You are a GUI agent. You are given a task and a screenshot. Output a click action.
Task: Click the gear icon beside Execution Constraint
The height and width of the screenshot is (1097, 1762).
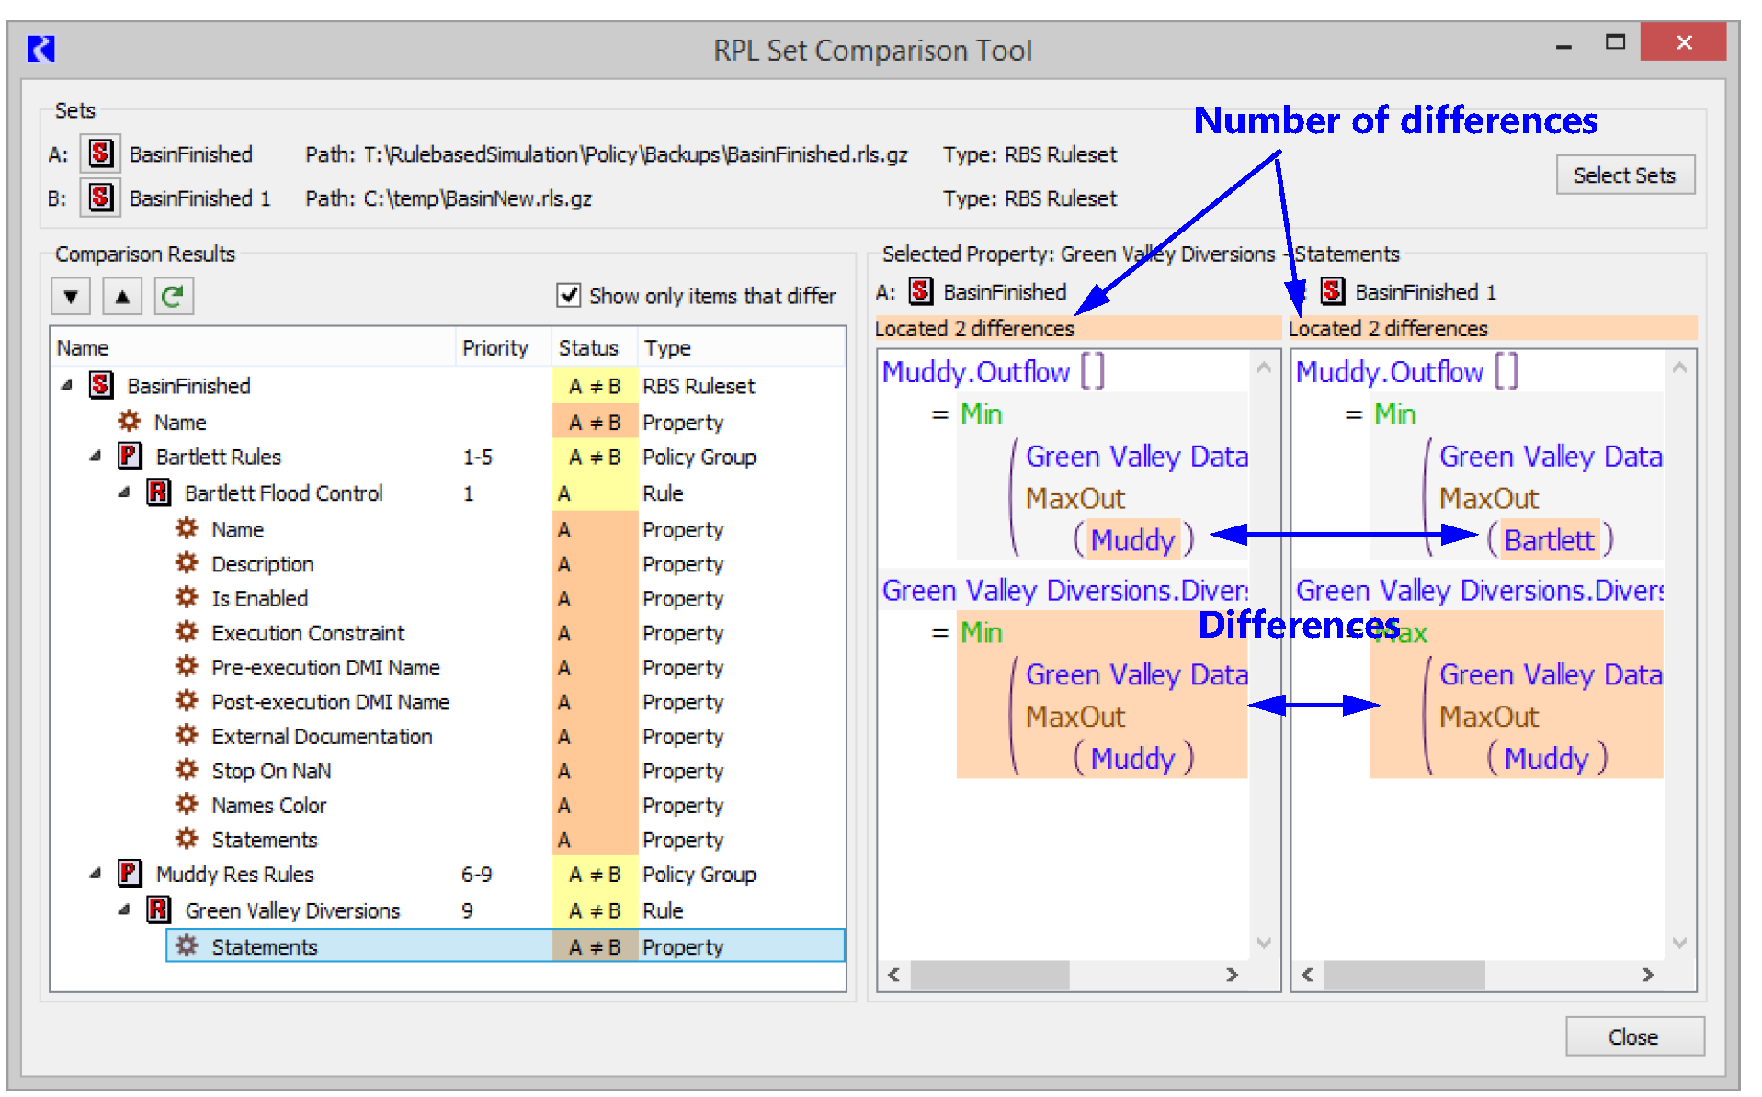(x=187, y=632)
